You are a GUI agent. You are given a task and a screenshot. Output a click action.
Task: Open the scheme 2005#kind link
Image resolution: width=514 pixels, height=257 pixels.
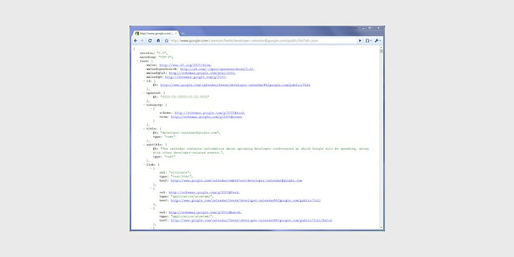(x=210, y=113)
